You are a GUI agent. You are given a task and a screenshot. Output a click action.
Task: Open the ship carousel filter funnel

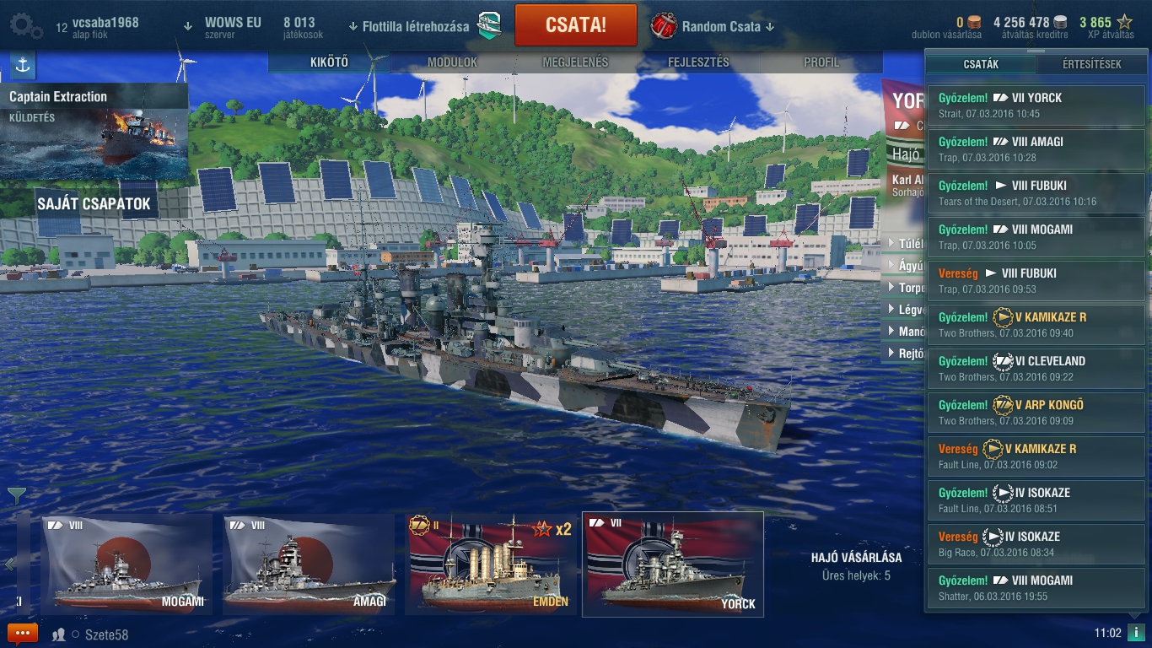click(x=17, y=496)
